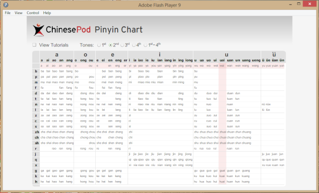Click the 'uai' final column header
319x193 pixels.
pos(222,60)
